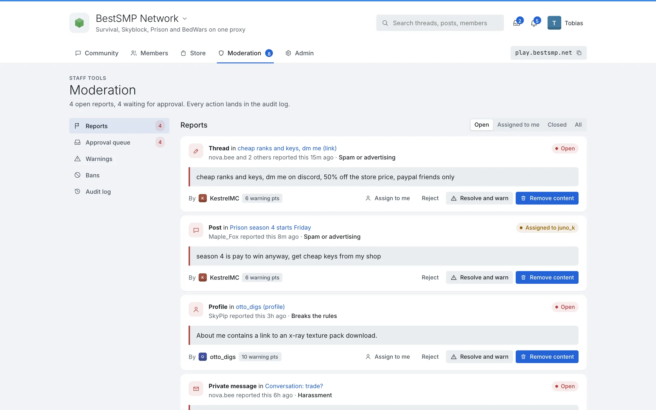Viewport: 656px width, 410px height.
Task: Remove content for cheap ranks thread report
Action: point(547,198)
